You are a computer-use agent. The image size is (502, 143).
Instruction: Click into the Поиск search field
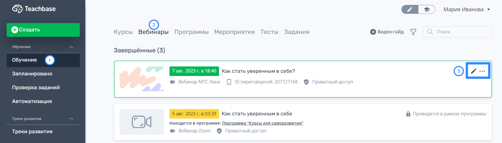458,32
